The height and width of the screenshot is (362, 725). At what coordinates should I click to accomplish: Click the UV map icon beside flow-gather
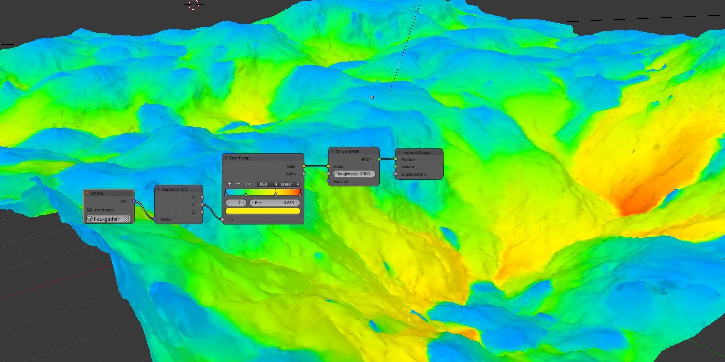tap(90, 219)
